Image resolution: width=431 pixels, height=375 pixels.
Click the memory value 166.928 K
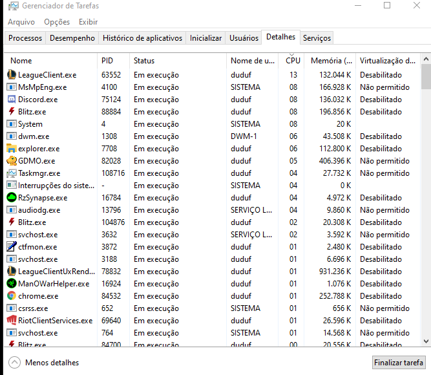click(x=335, y=87)
